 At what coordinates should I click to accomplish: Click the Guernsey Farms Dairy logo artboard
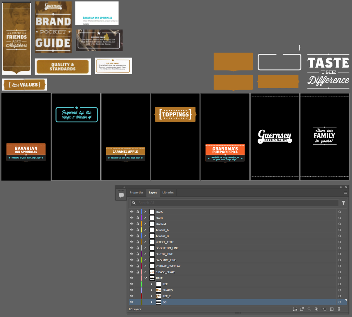pos(275,136)
